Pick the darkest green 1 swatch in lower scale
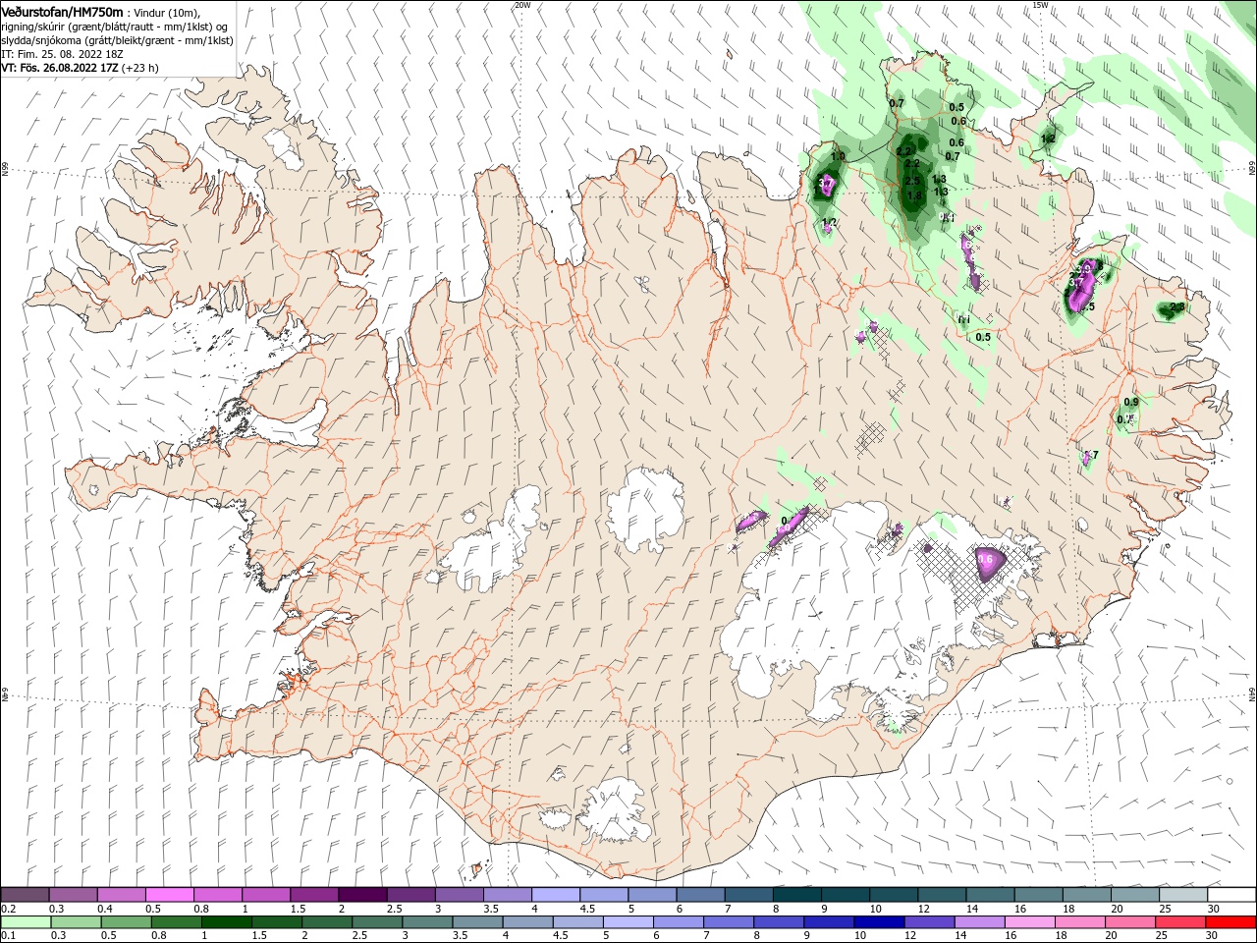Viewport: 1257px width, 943px height. click(226, 922)
